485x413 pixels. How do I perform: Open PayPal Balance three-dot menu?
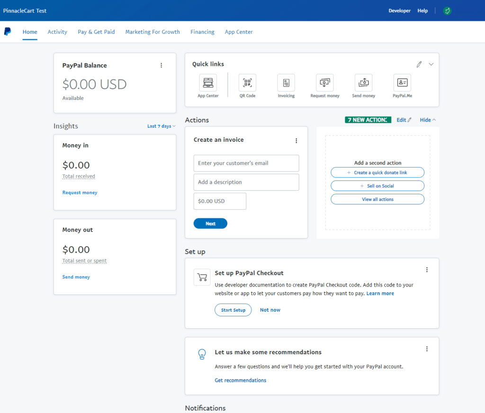click(161, 65)
